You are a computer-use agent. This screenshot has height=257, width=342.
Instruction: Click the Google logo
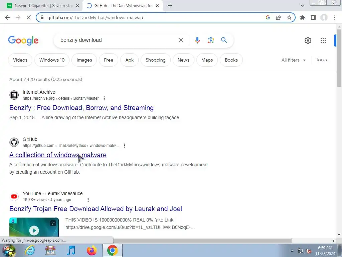pos(23,40)
